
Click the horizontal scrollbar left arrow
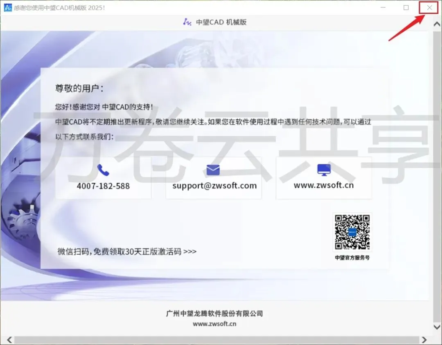coord(9,340)
